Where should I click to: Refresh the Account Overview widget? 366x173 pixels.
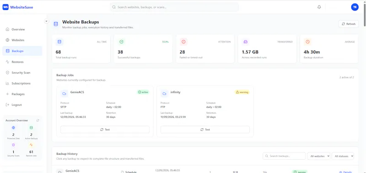tap(38, 121)
